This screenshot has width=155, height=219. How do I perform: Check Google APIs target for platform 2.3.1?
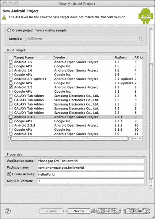pyautogui.click(x=11, y=121)
